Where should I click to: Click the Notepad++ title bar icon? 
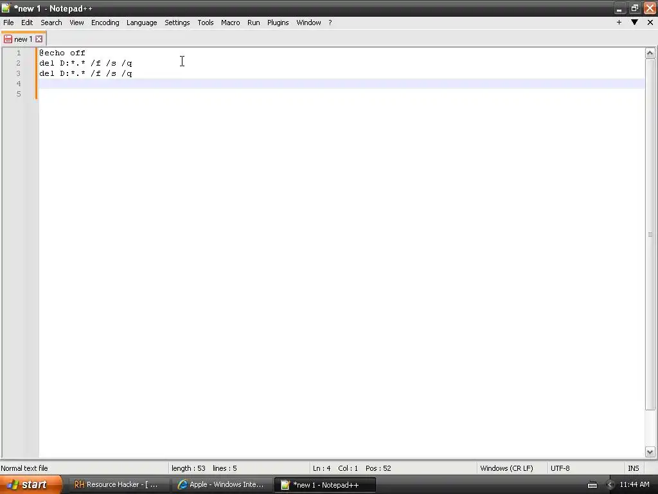click(x=6, y=8)
